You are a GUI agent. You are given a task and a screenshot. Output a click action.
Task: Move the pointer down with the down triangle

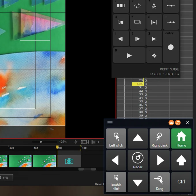pyautogui.click(x=138, y=182)
